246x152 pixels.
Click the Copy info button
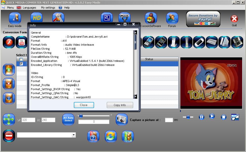[120, 105]
